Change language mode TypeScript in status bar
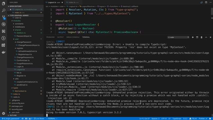Screen dimensions: 213x120 (x=177, y=119)
